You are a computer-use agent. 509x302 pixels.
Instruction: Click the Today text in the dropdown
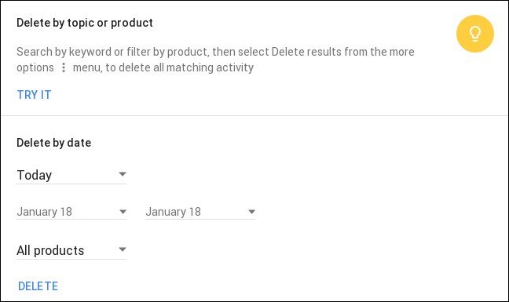(x=34, y=175)
